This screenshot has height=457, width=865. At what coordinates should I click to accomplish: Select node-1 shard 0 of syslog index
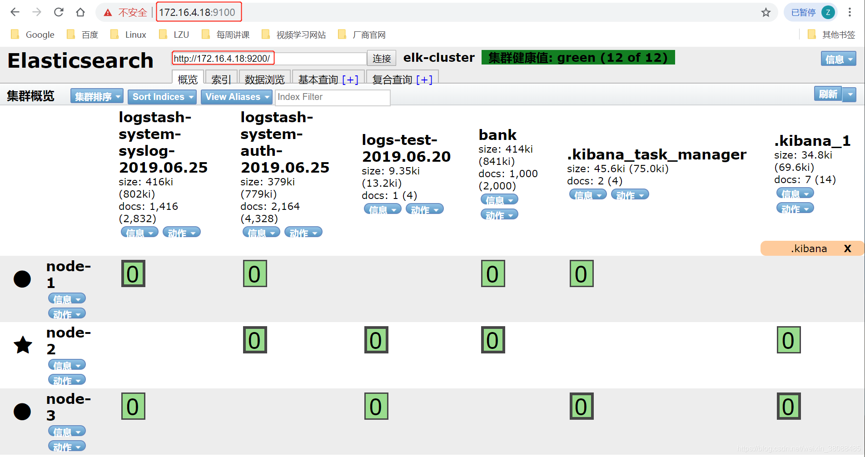click(x=133, y=273)
